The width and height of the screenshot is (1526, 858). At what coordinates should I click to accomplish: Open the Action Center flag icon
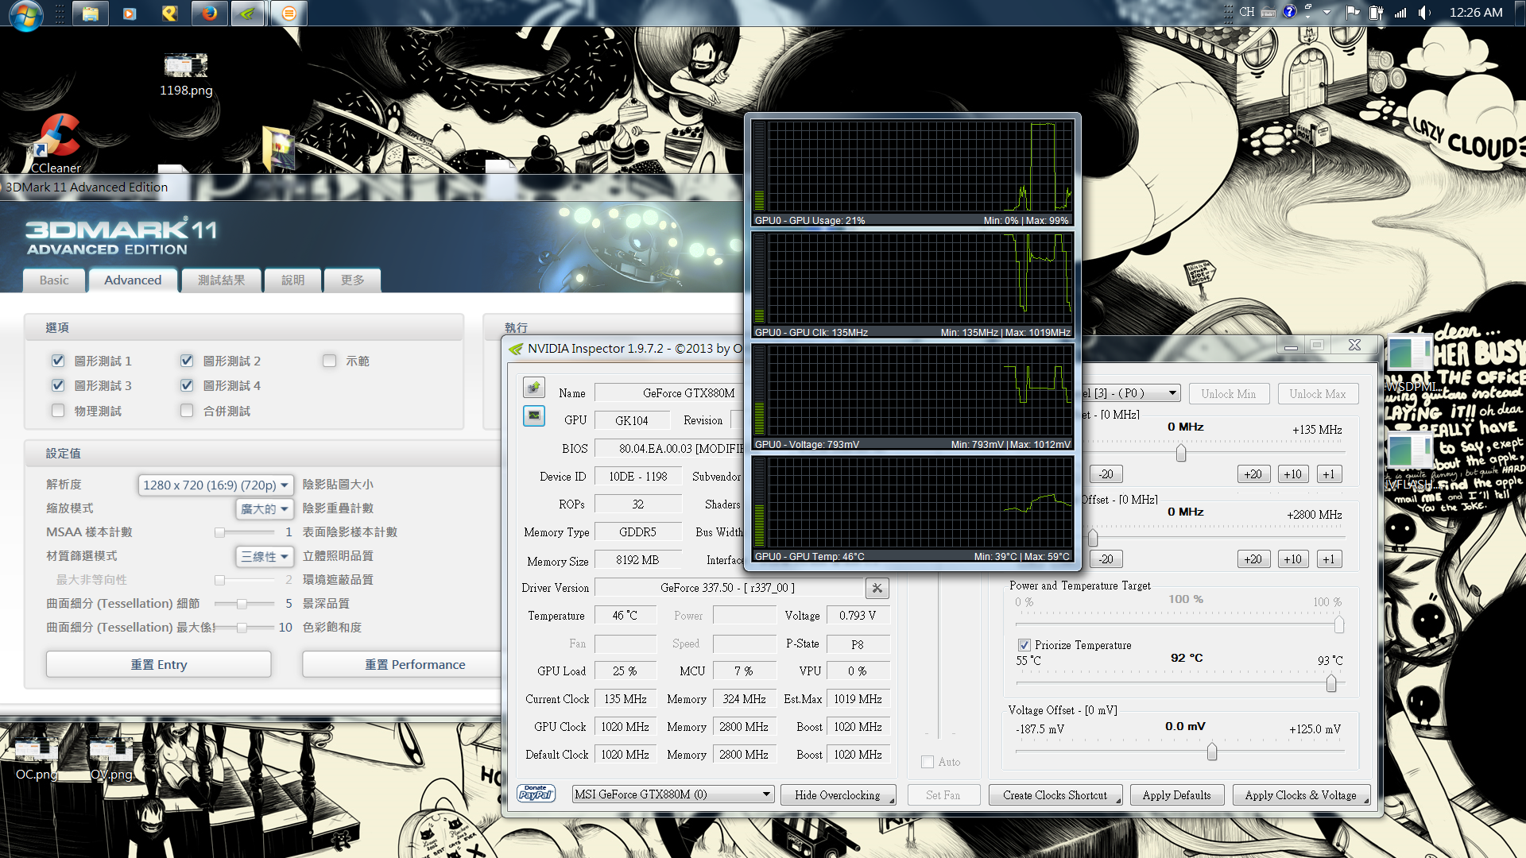point(1353,13)
